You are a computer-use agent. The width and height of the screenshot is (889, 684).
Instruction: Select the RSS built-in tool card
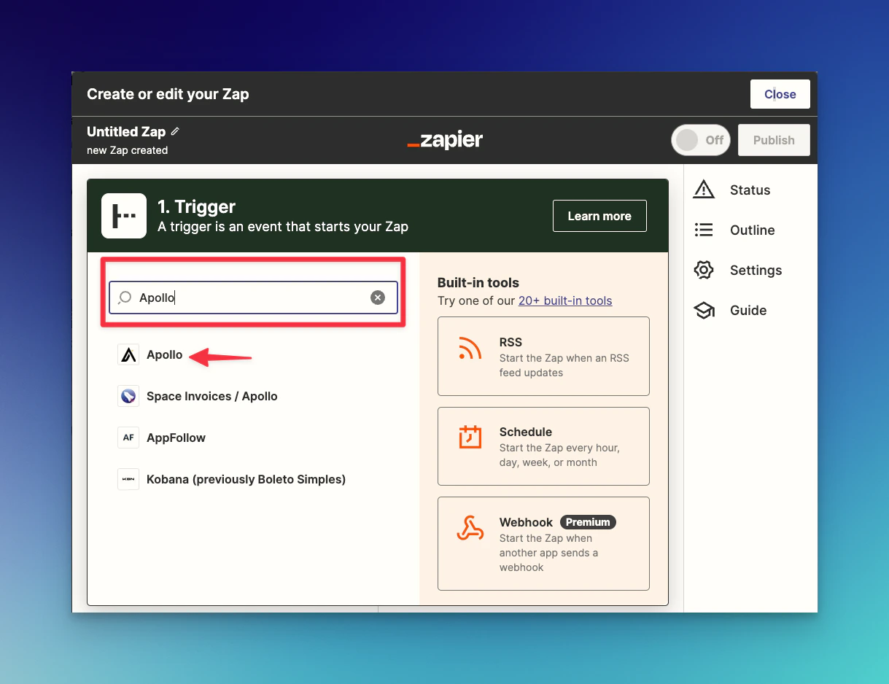coord(543,356)
